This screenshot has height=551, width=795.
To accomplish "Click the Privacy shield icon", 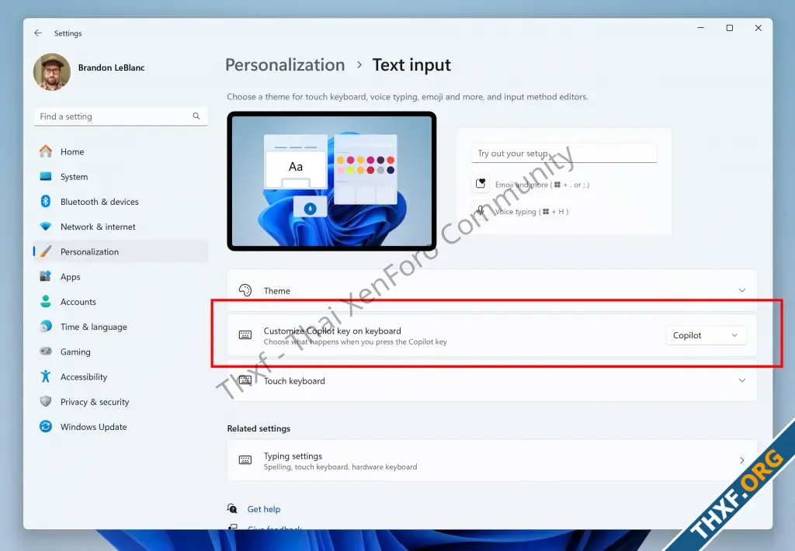I will (46, 401).
